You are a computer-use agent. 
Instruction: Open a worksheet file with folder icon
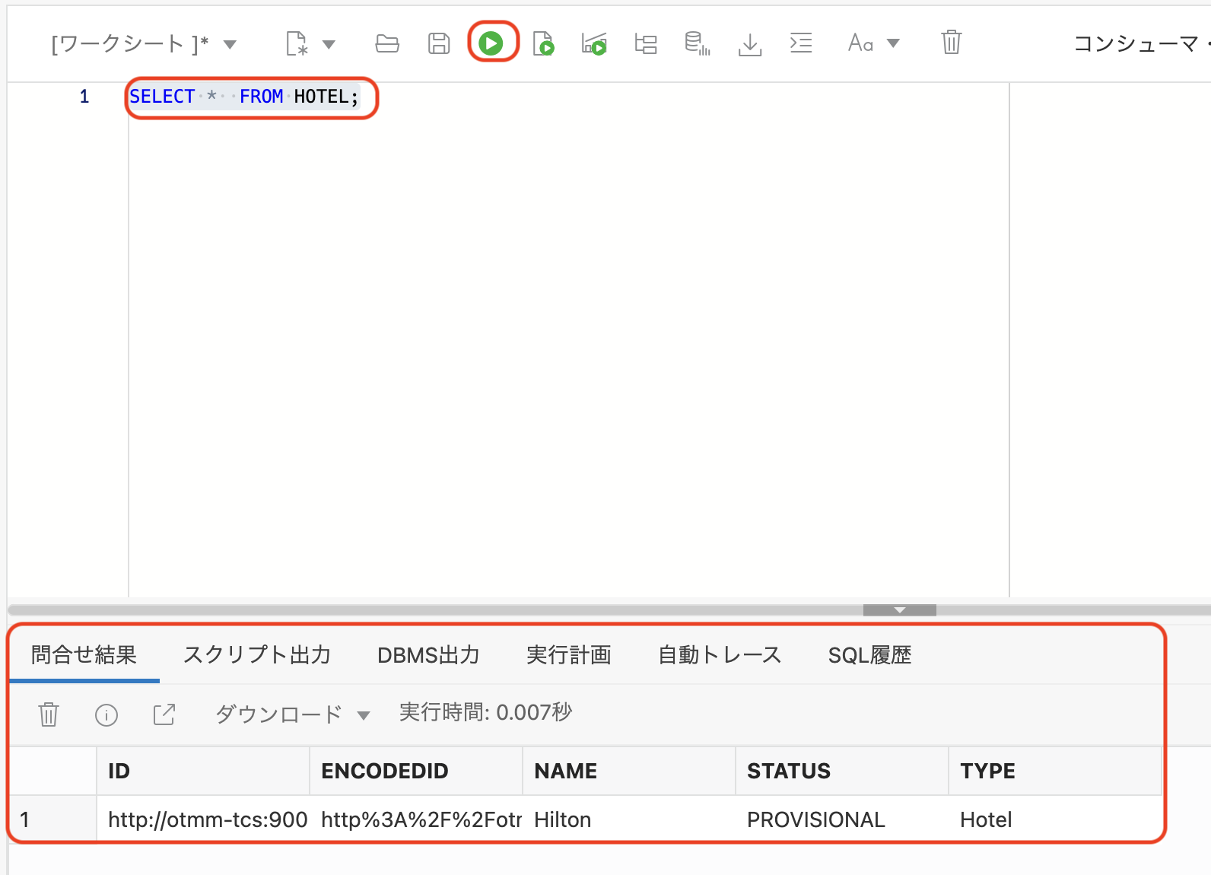tap(387, 43)
